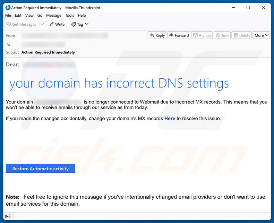
Task: Open the More actions dropdown
Action: (261, 35)
